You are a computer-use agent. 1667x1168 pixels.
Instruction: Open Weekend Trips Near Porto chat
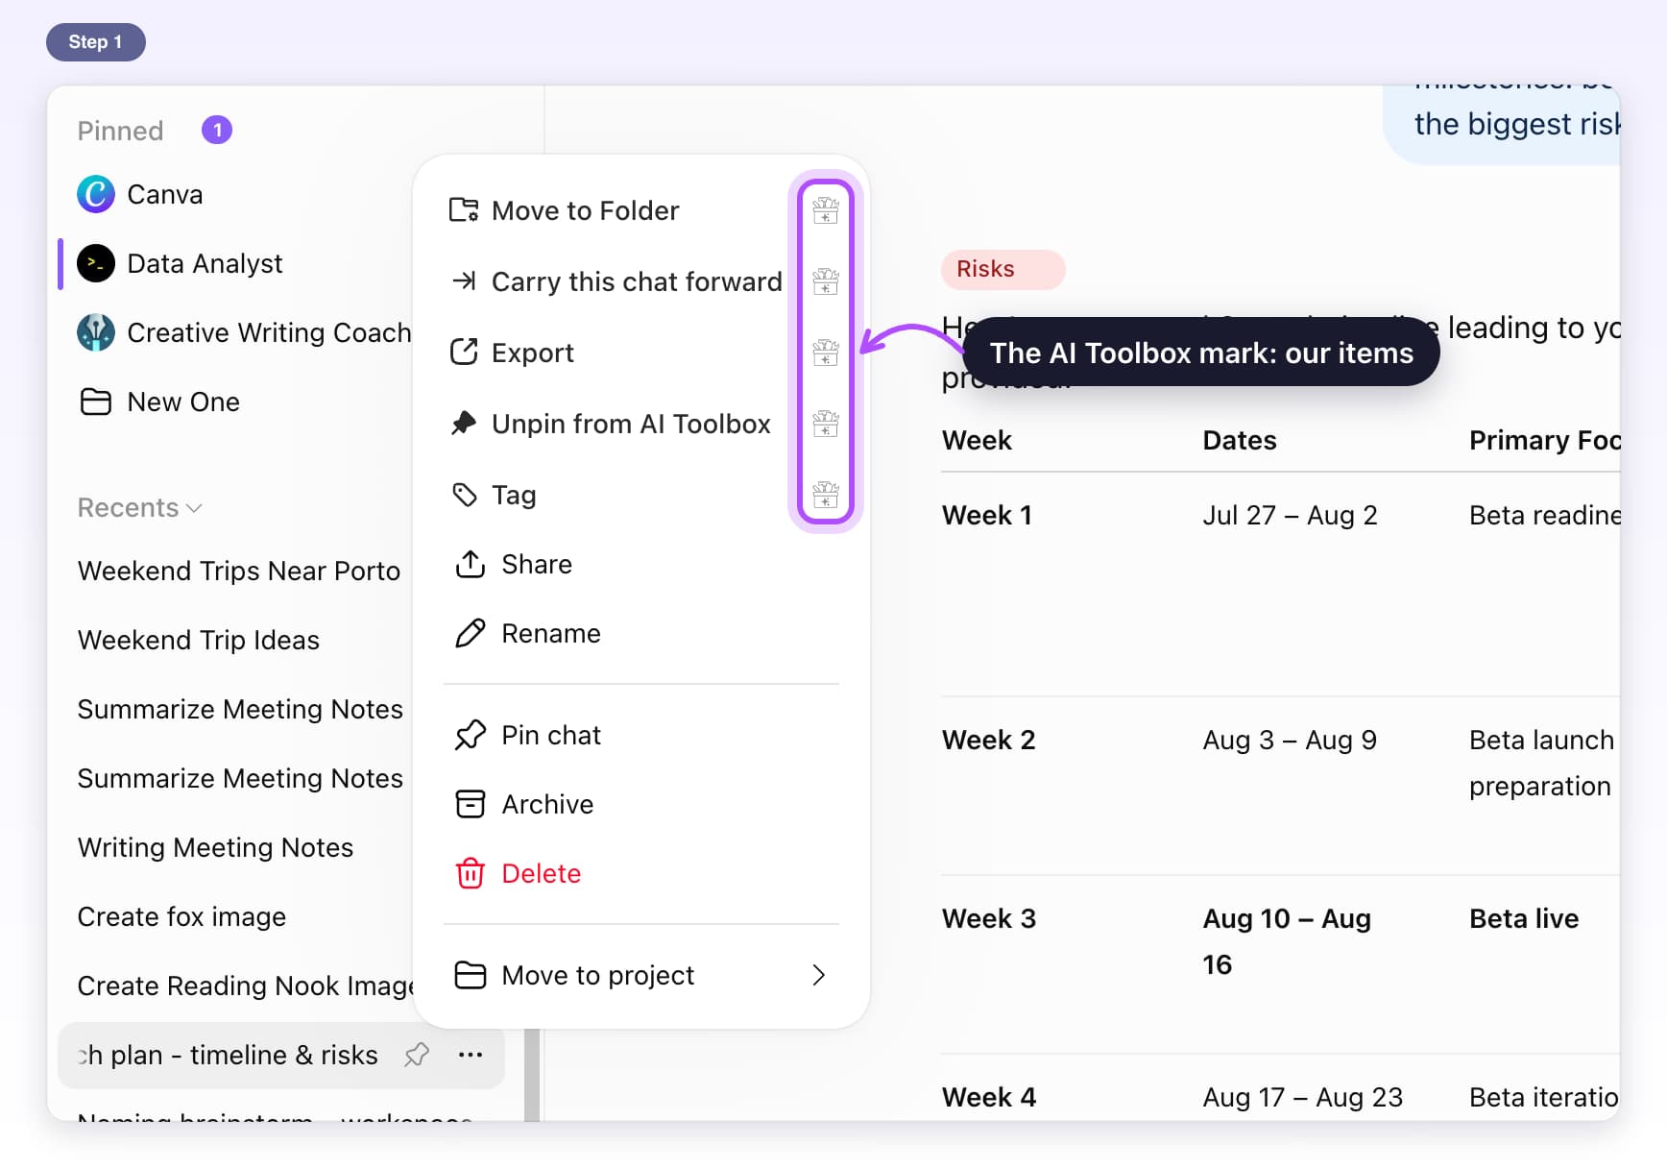tap(239, 571)
